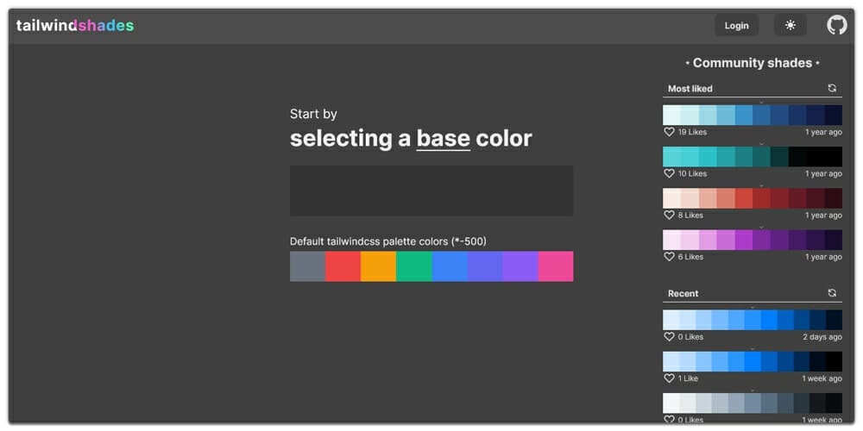Open the most liked blue palette strip

[x=752, y=116]
